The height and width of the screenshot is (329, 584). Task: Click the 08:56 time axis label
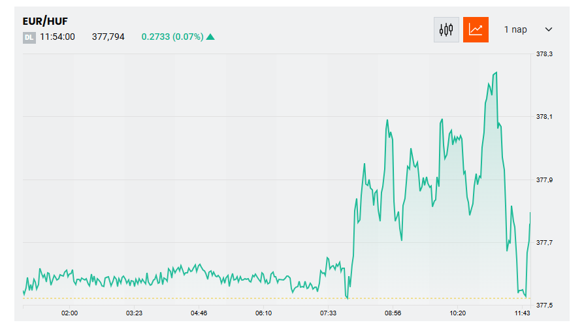393,313
